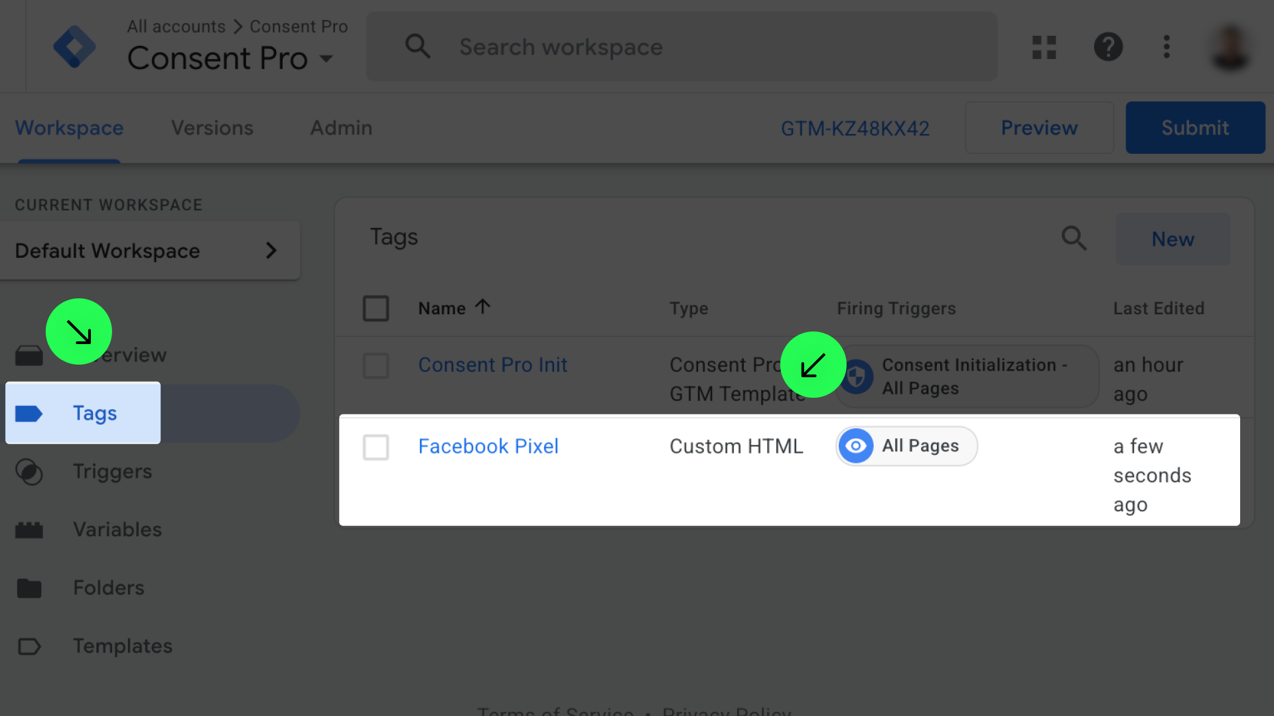Screen dimensions: 1274x716
Task: Open the Consent Pro Init tag
Action: pos(492,365)
